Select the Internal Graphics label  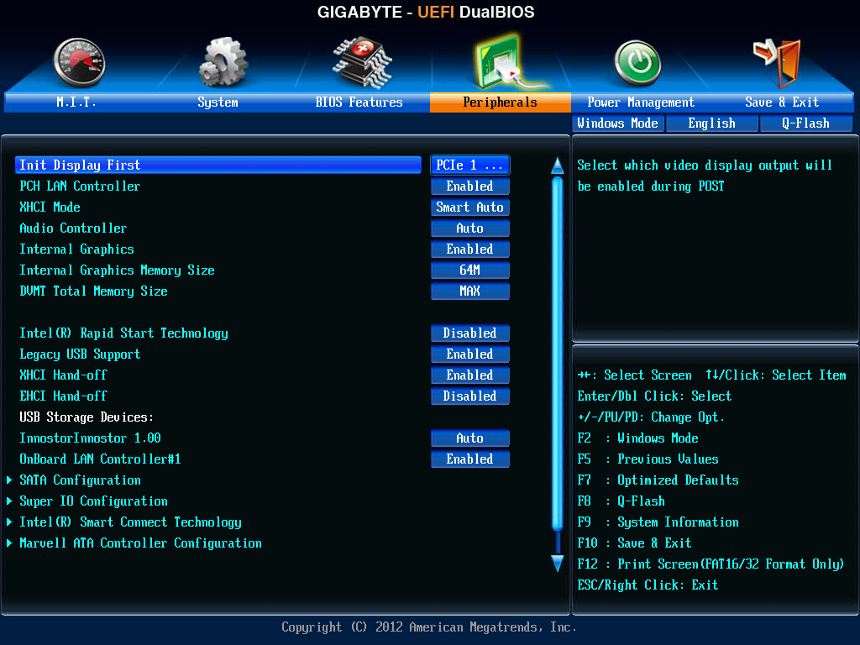(x=76, y=249)
